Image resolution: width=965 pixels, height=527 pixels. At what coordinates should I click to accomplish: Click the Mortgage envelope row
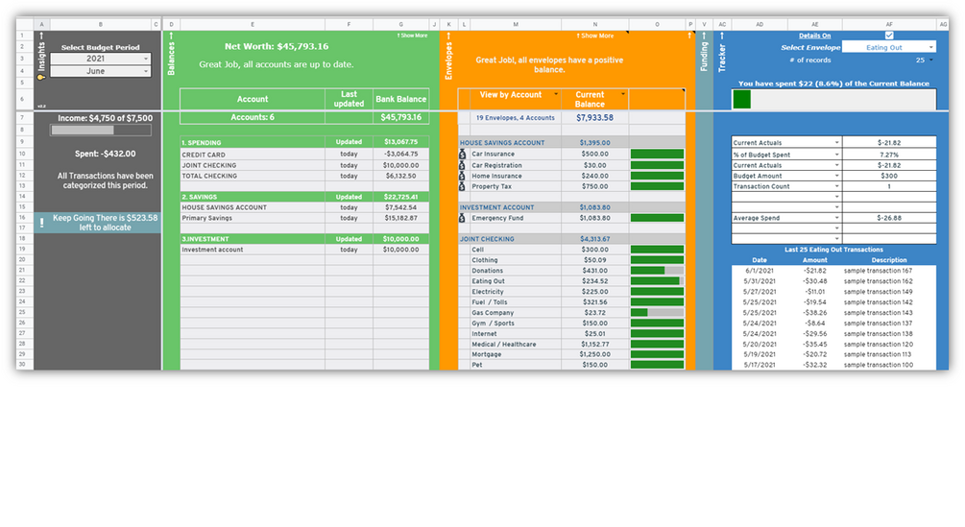pyautogui.click(x=571, y=354)
